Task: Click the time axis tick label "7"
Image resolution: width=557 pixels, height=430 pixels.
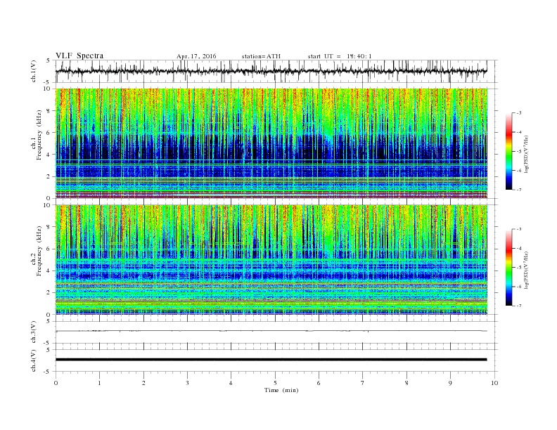Action: pos(363,383)
